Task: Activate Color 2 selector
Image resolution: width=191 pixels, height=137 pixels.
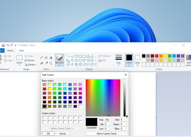Action: pyautogui.click(x=137, y=60)
